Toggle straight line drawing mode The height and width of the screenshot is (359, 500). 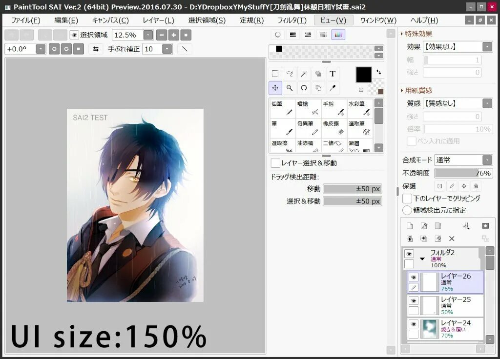184,49
